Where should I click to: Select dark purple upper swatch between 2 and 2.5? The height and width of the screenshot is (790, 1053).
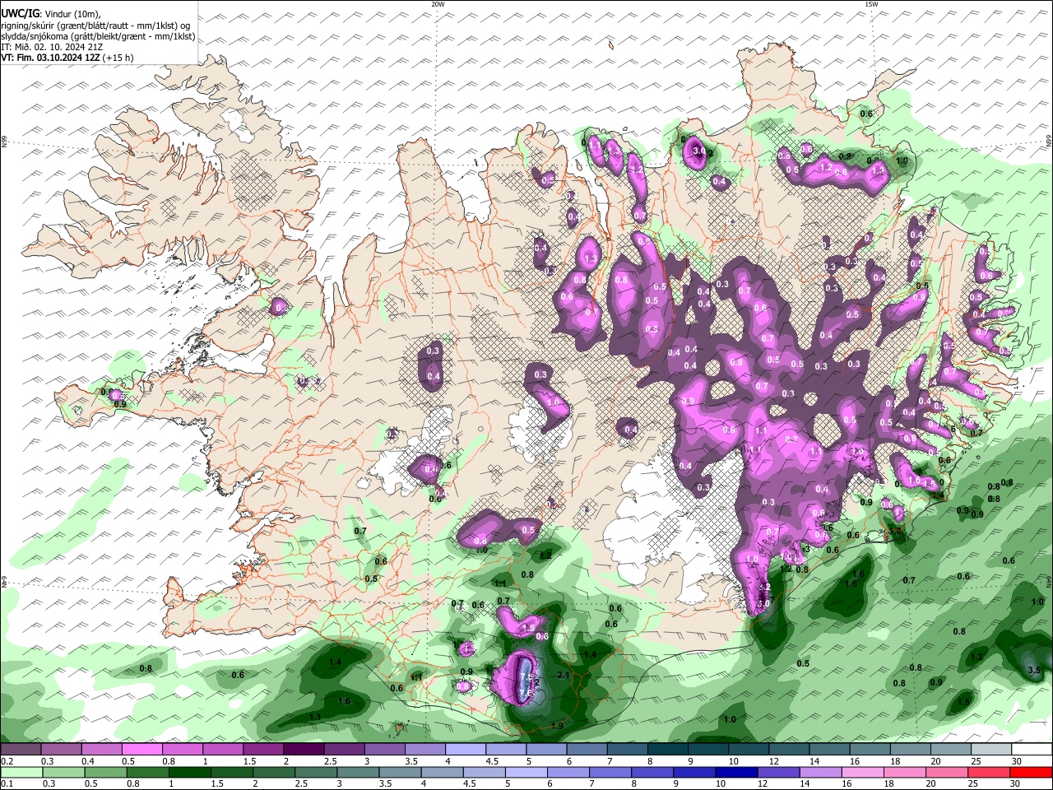(304, 750)
